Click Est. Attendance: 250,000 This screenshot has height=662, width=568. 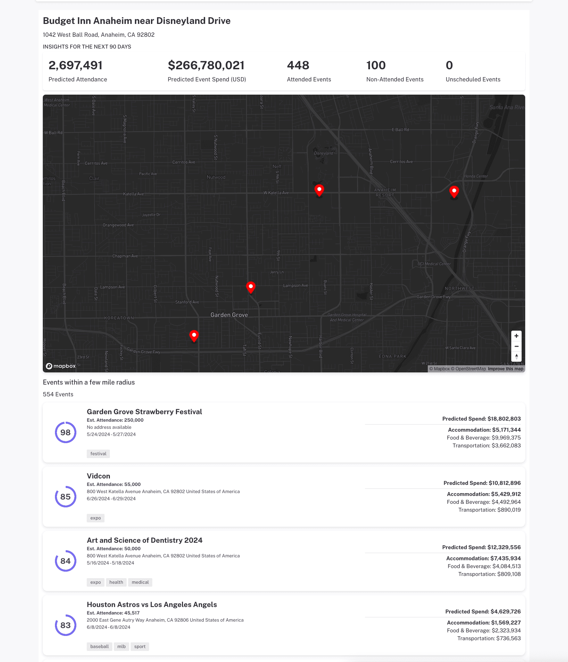click(x=115, y=420)
